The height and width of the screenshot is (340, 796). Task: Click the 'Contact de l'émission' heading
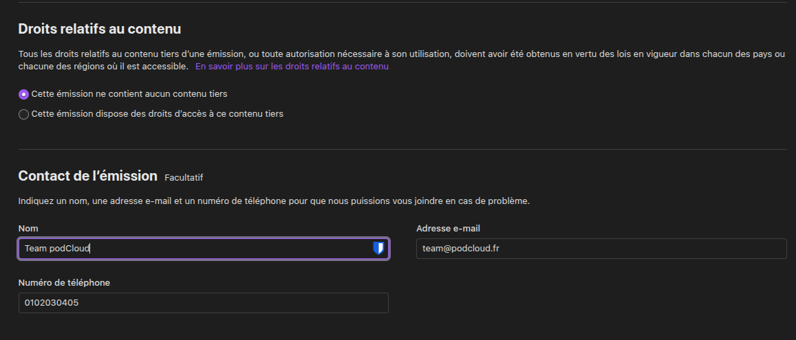pyautogui.click(x=88, y=176)
